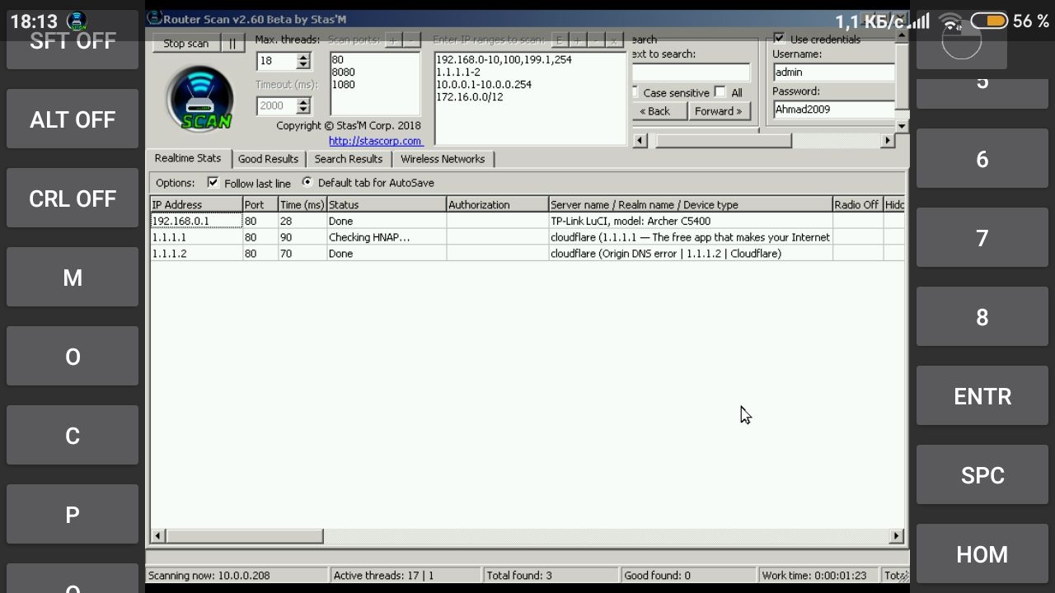Click Scanning now status bar entry

238,575
